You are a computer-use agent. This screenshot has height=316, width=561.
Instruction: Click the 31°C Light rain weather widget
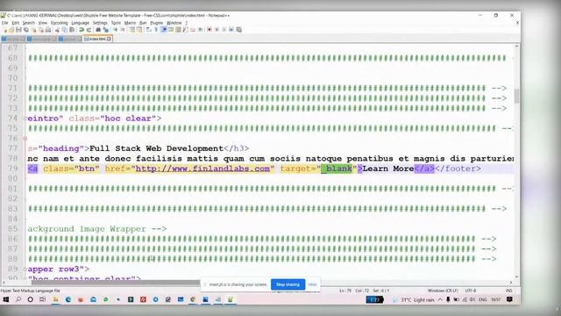coord(414,300)
